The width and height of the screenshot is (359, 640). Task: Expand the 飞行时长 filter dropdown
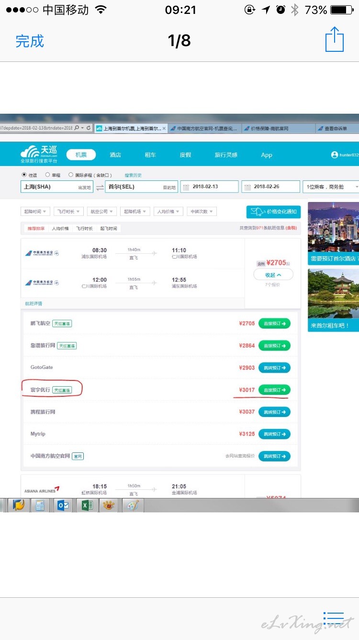68,212
